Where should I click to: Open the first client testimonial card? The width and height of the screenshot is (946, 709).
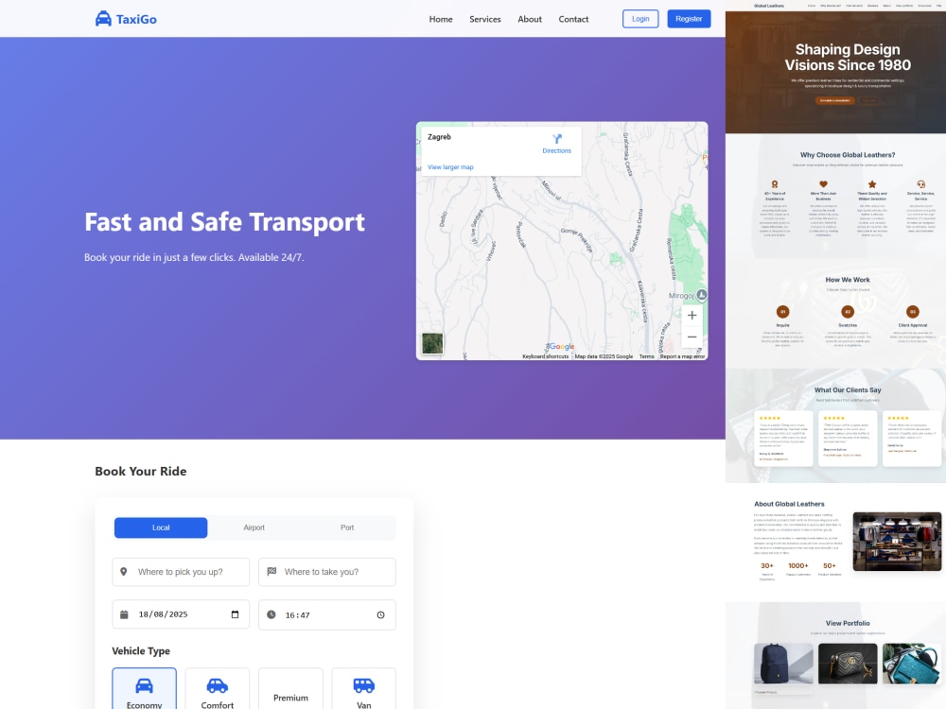(783, 439)
